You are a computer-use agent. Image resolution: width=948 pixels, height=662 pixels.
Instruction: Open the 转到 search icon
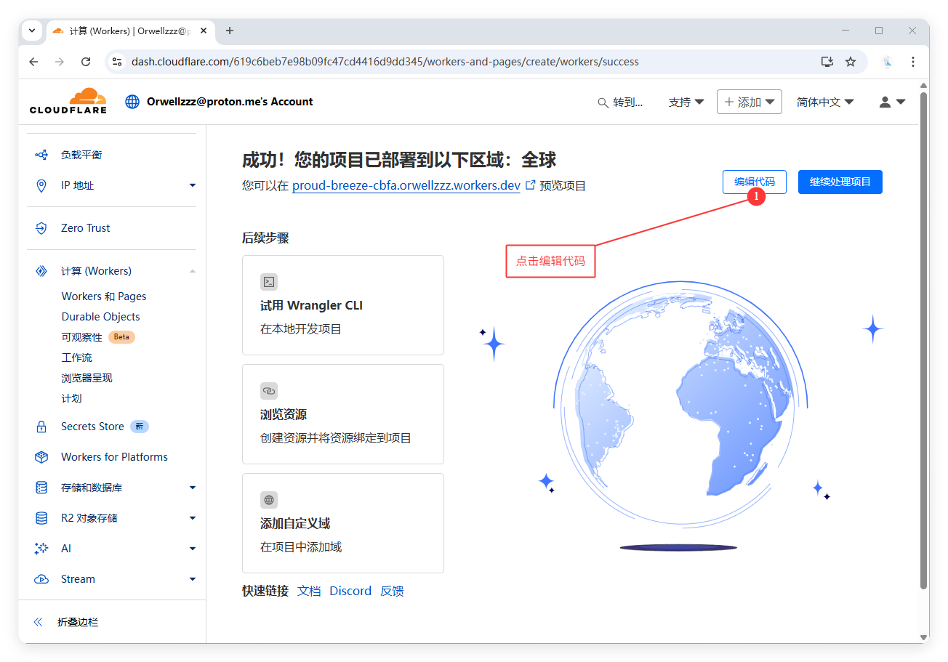click(603, 102)
